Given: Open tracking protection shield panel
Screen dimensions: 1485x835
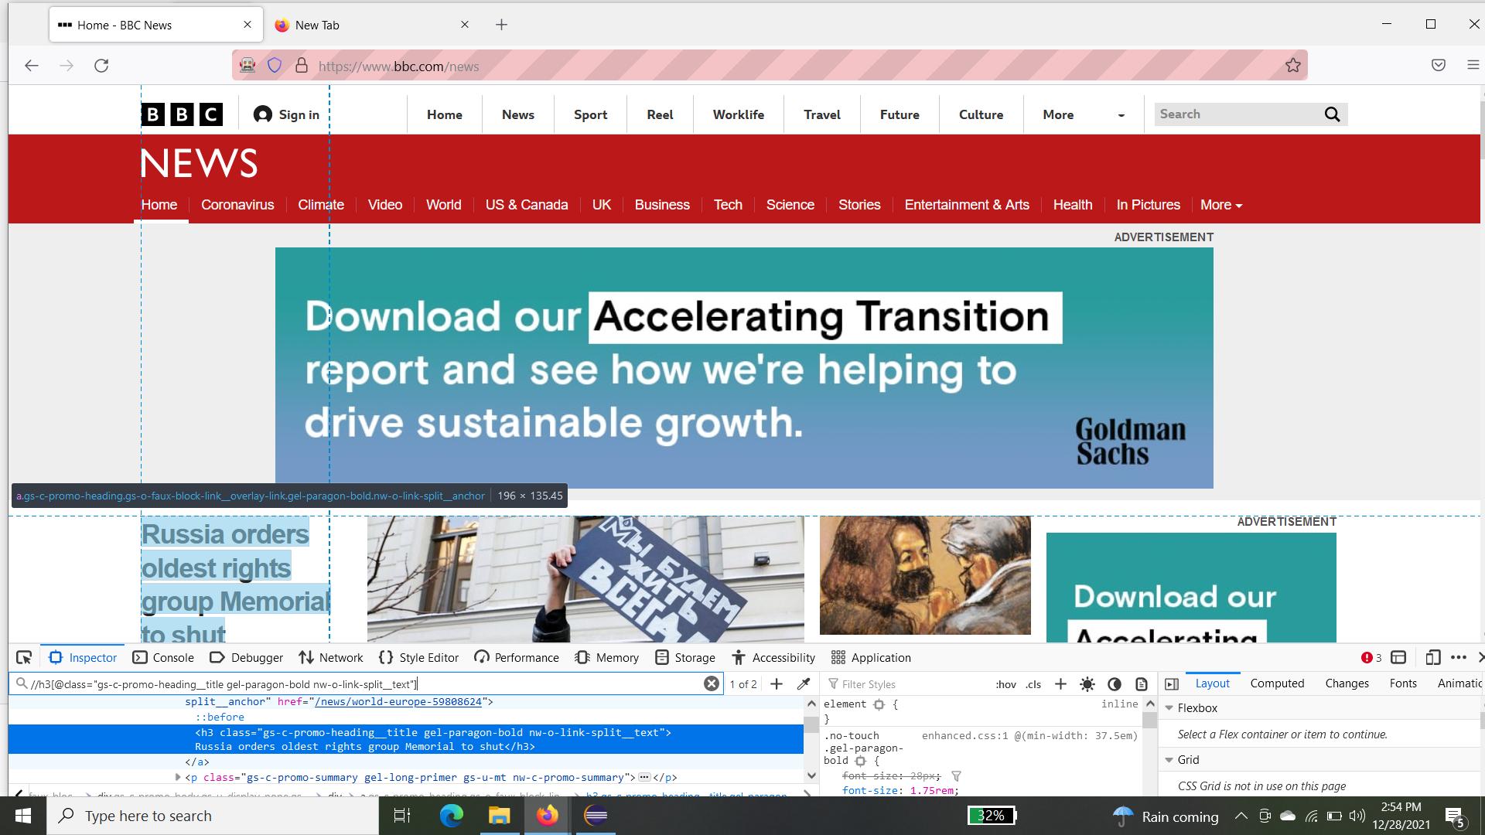Looking at the screenshot, I should [275, 66].
